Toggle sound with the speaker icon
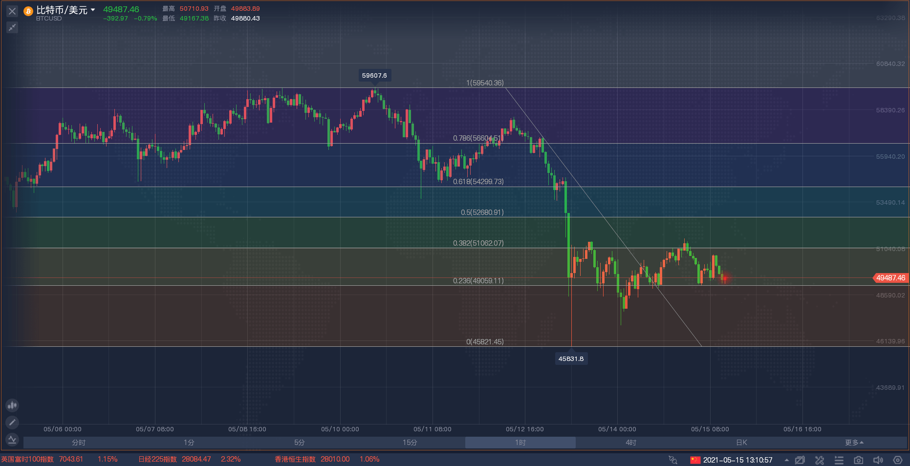Viewport: 910px width, 466px height. pyautogui.click(x=878, y=460)
